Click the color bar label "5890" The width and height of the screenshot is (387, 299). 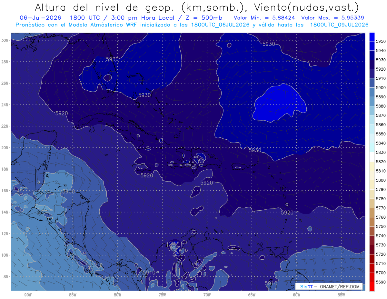point(381,97)
